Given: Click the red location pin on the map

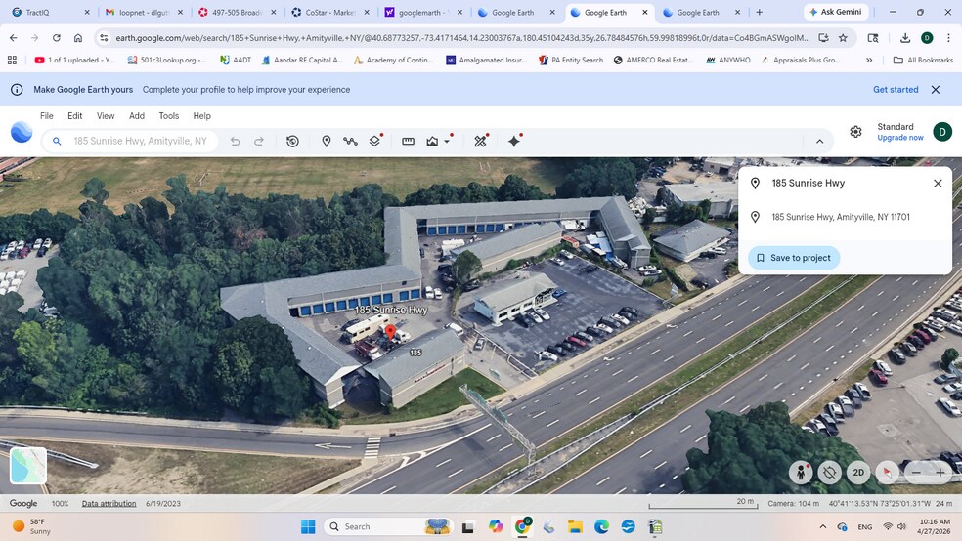Looking at the screenshot, I should click(390, 333).
